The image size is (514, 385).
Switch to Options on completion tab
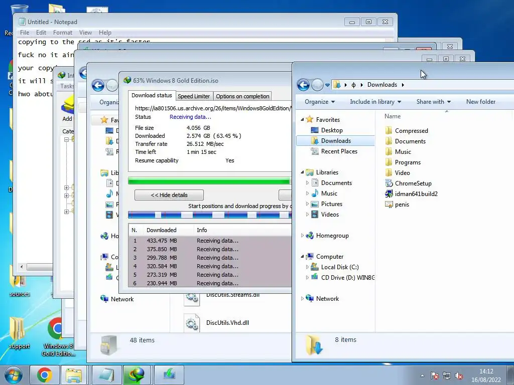point(242,96)
